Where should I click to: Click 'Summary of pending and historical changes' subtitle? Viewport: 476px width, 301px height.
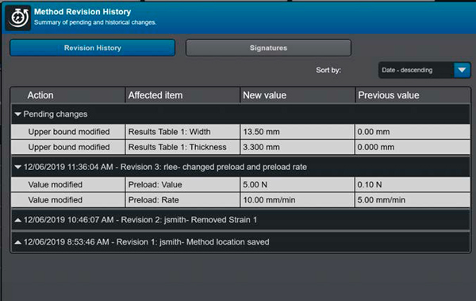tap(95, 22)
